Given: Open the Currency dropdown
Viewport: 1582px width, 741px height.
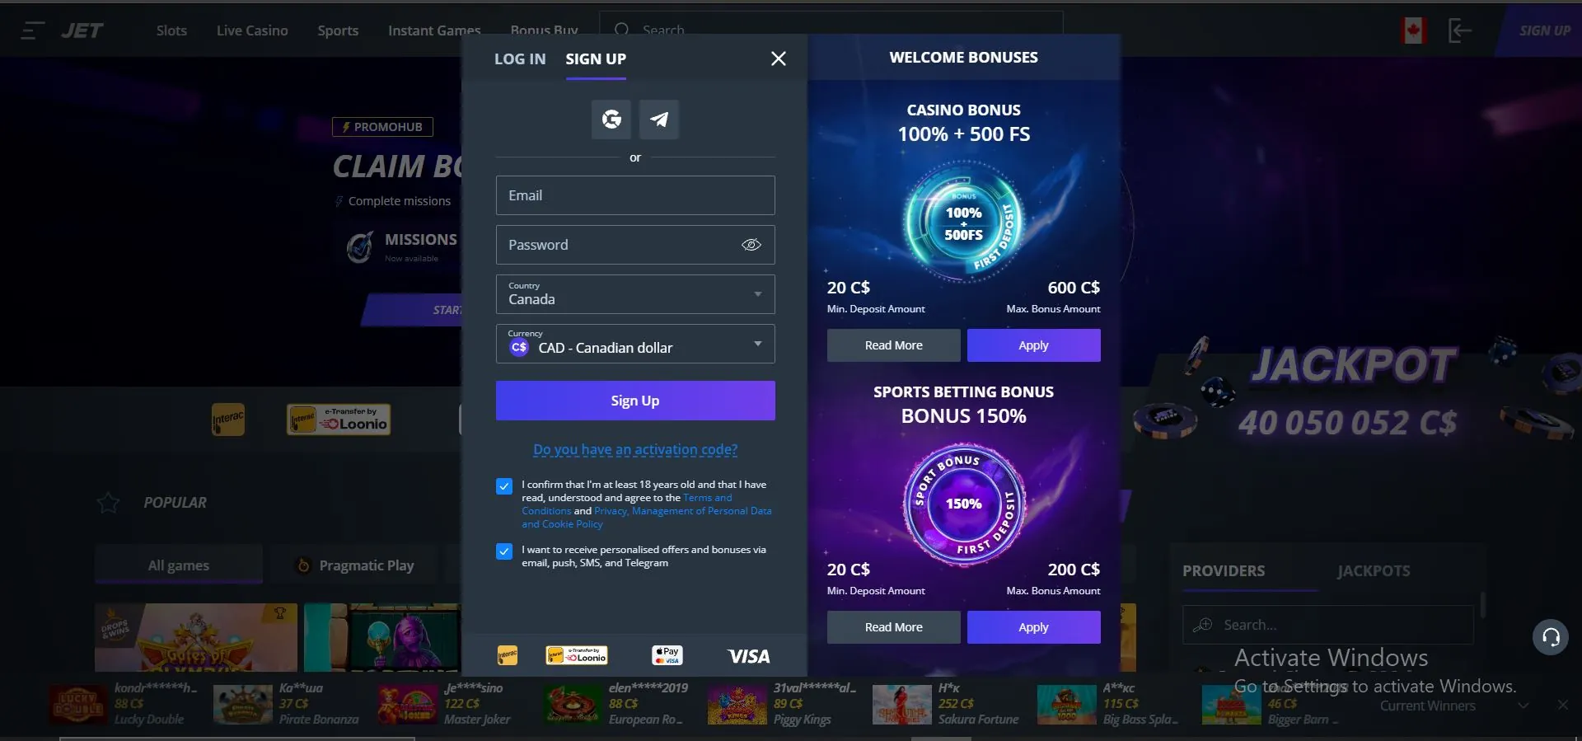Looking at the screenshot, I should tap(635, 344).
